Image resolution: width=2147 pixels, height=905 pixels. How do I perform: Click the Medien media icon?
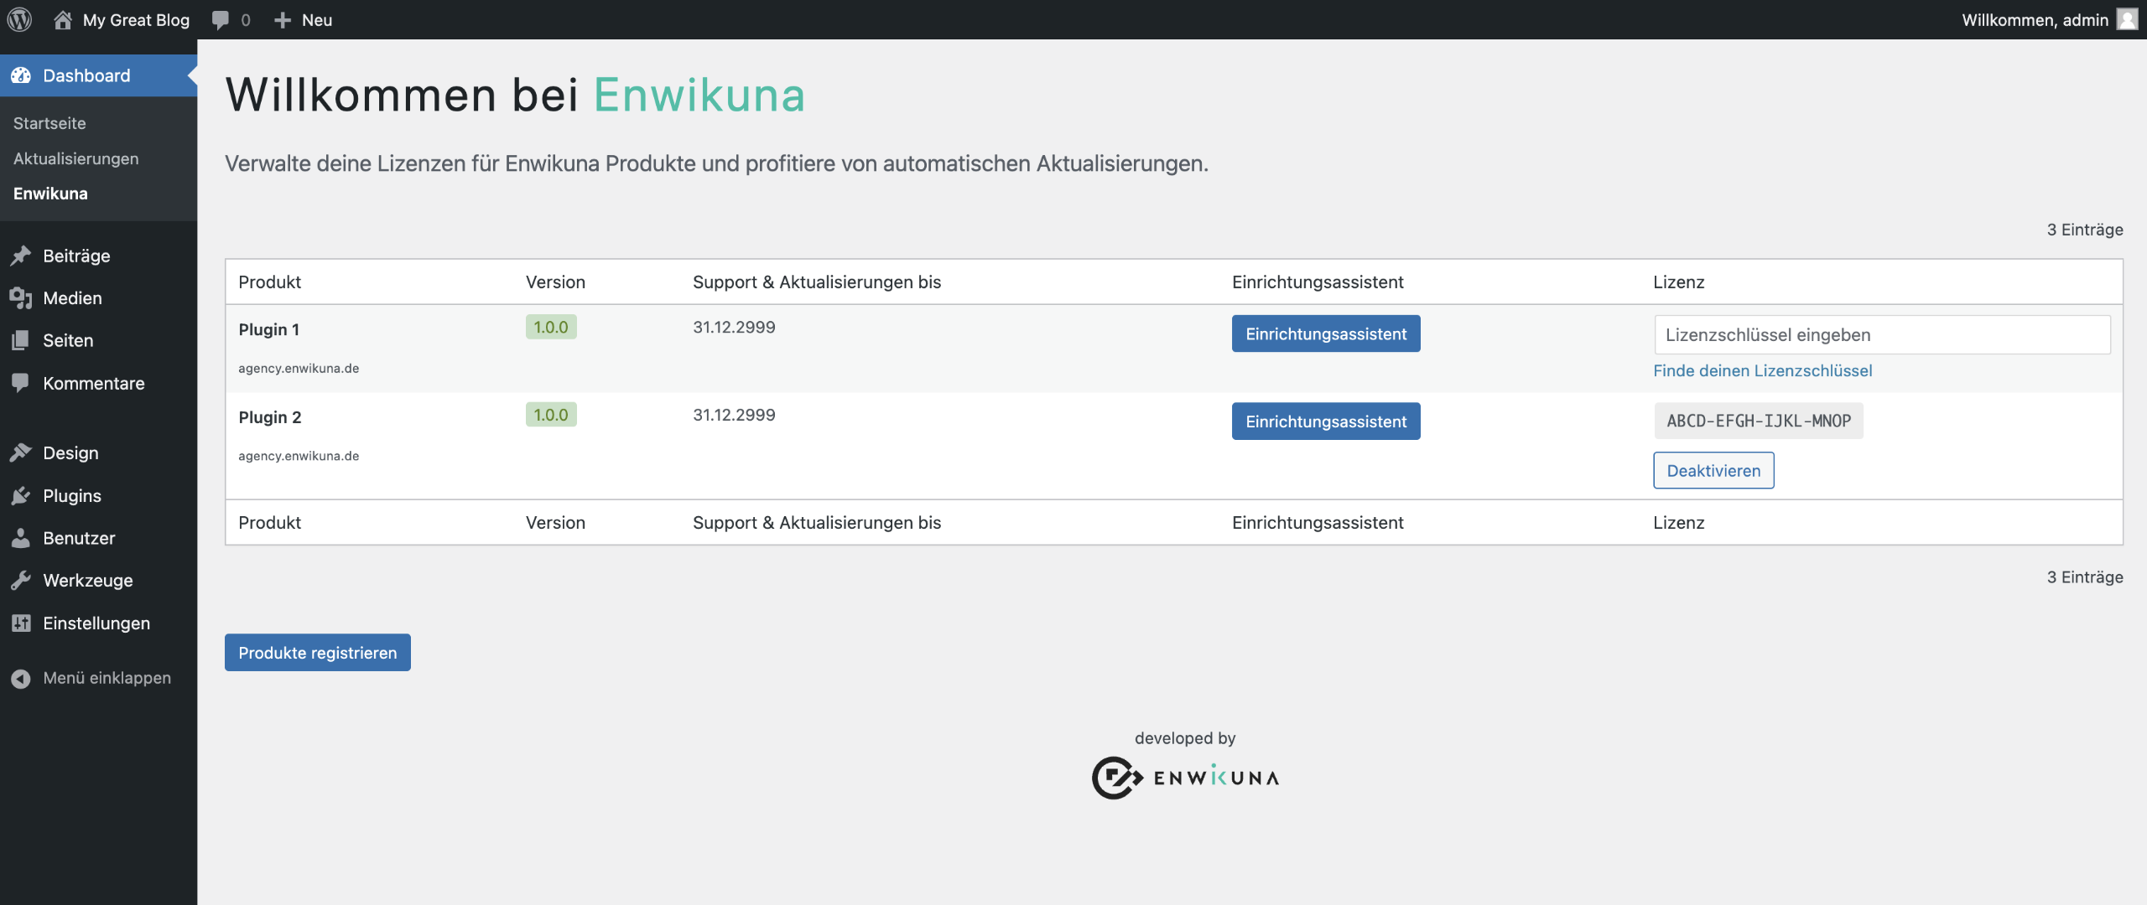[x=21, y=298]
